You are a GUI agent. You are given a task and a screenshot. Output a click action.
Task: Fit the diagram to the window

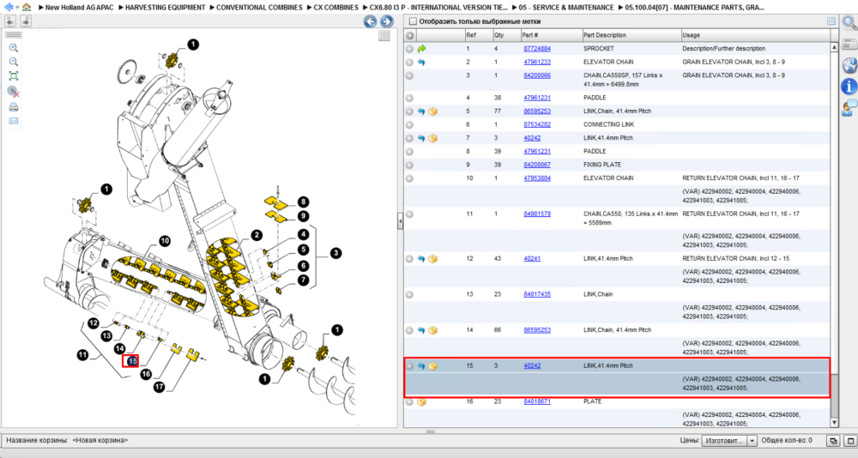(14, 76)
